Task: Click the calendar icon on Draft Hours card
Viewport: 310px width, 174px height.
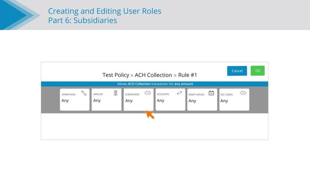Action: (211, 93)
